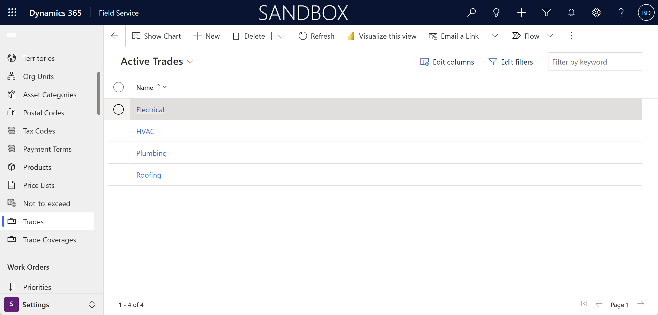Screen dimensions: 658x315
Task: Click the Visualize this view icon
Action: coord(351,36)
